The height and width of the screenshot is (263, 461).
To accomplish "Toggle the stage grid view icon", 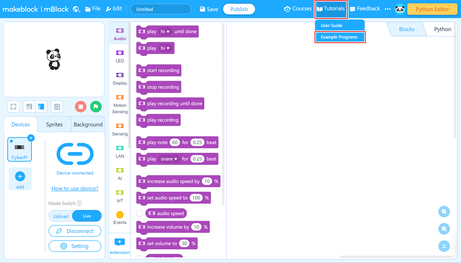I will 57,107.
